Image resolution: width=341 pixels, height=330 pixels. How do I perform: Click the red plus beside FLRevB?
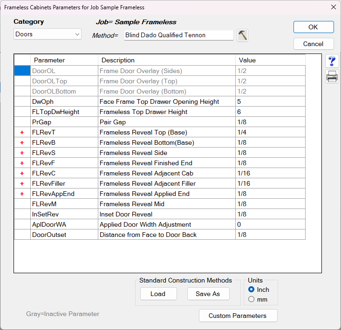22,142
